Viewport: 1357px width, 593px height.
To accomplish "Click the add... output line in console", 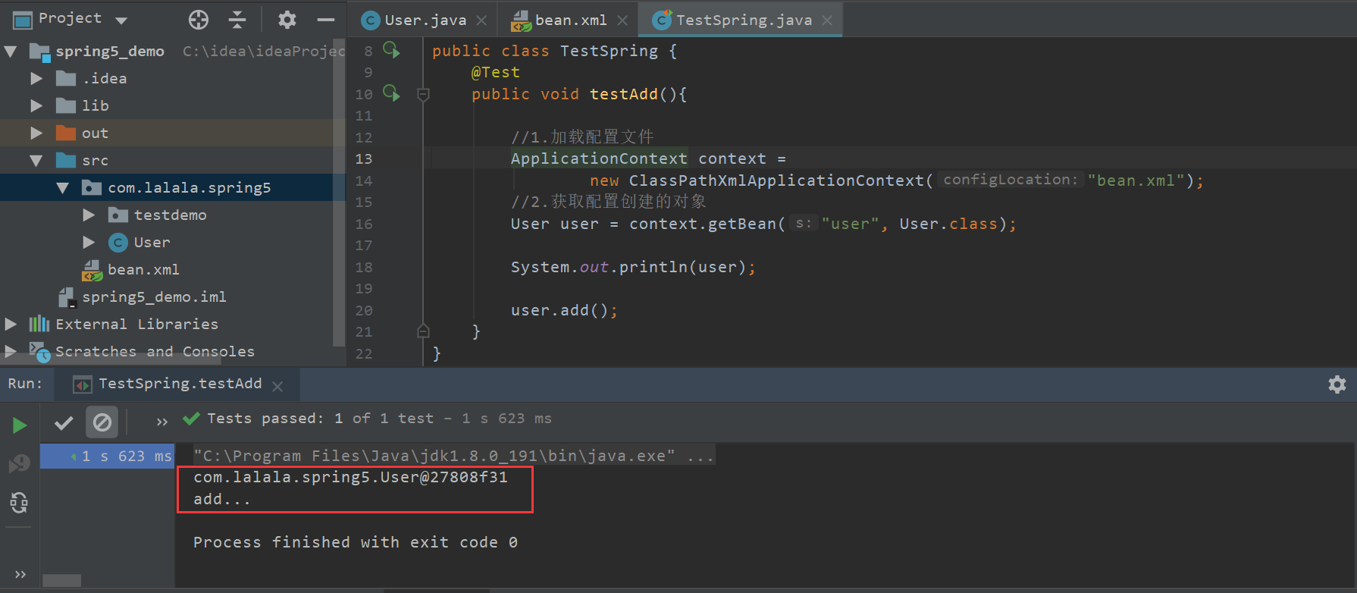I will point(221,499).
